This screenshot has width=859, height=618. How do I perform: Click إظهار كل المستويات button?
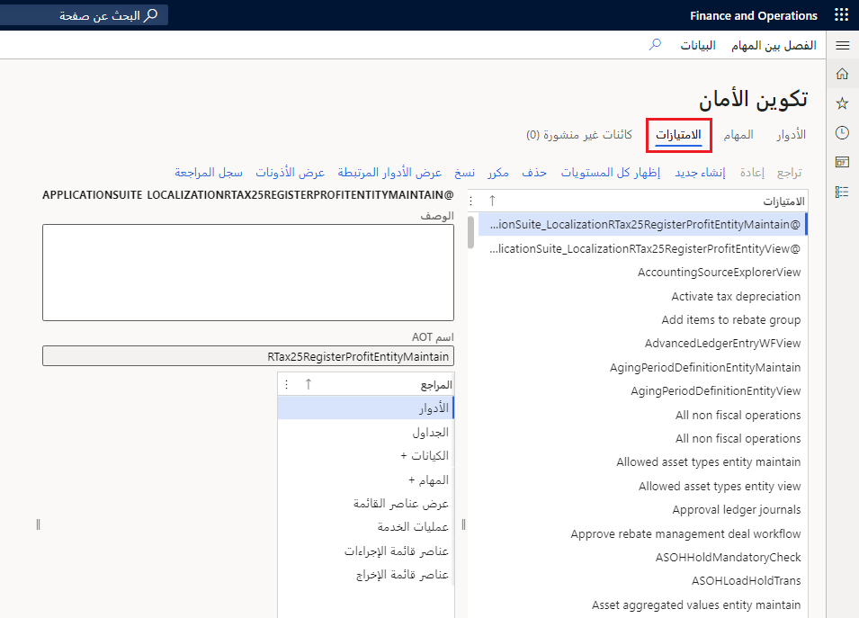[610, 173]
